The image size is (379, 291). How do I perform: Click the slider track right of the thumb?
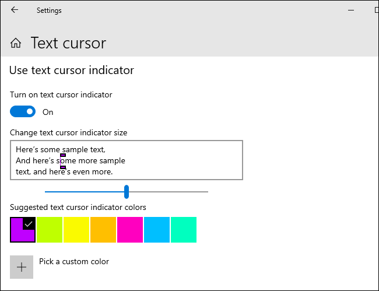(169, 191)
